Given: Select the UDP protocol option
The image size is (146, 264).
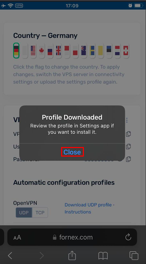Looking at the screenshot, I should [x=24, y=212].
